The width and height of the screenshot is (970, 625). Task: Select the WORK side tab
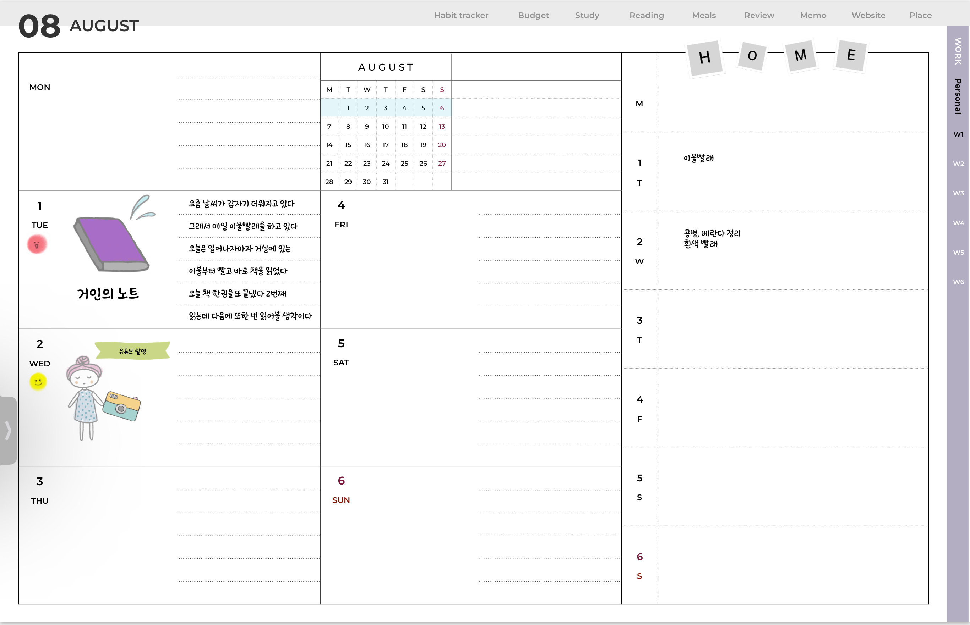(958, 51)
